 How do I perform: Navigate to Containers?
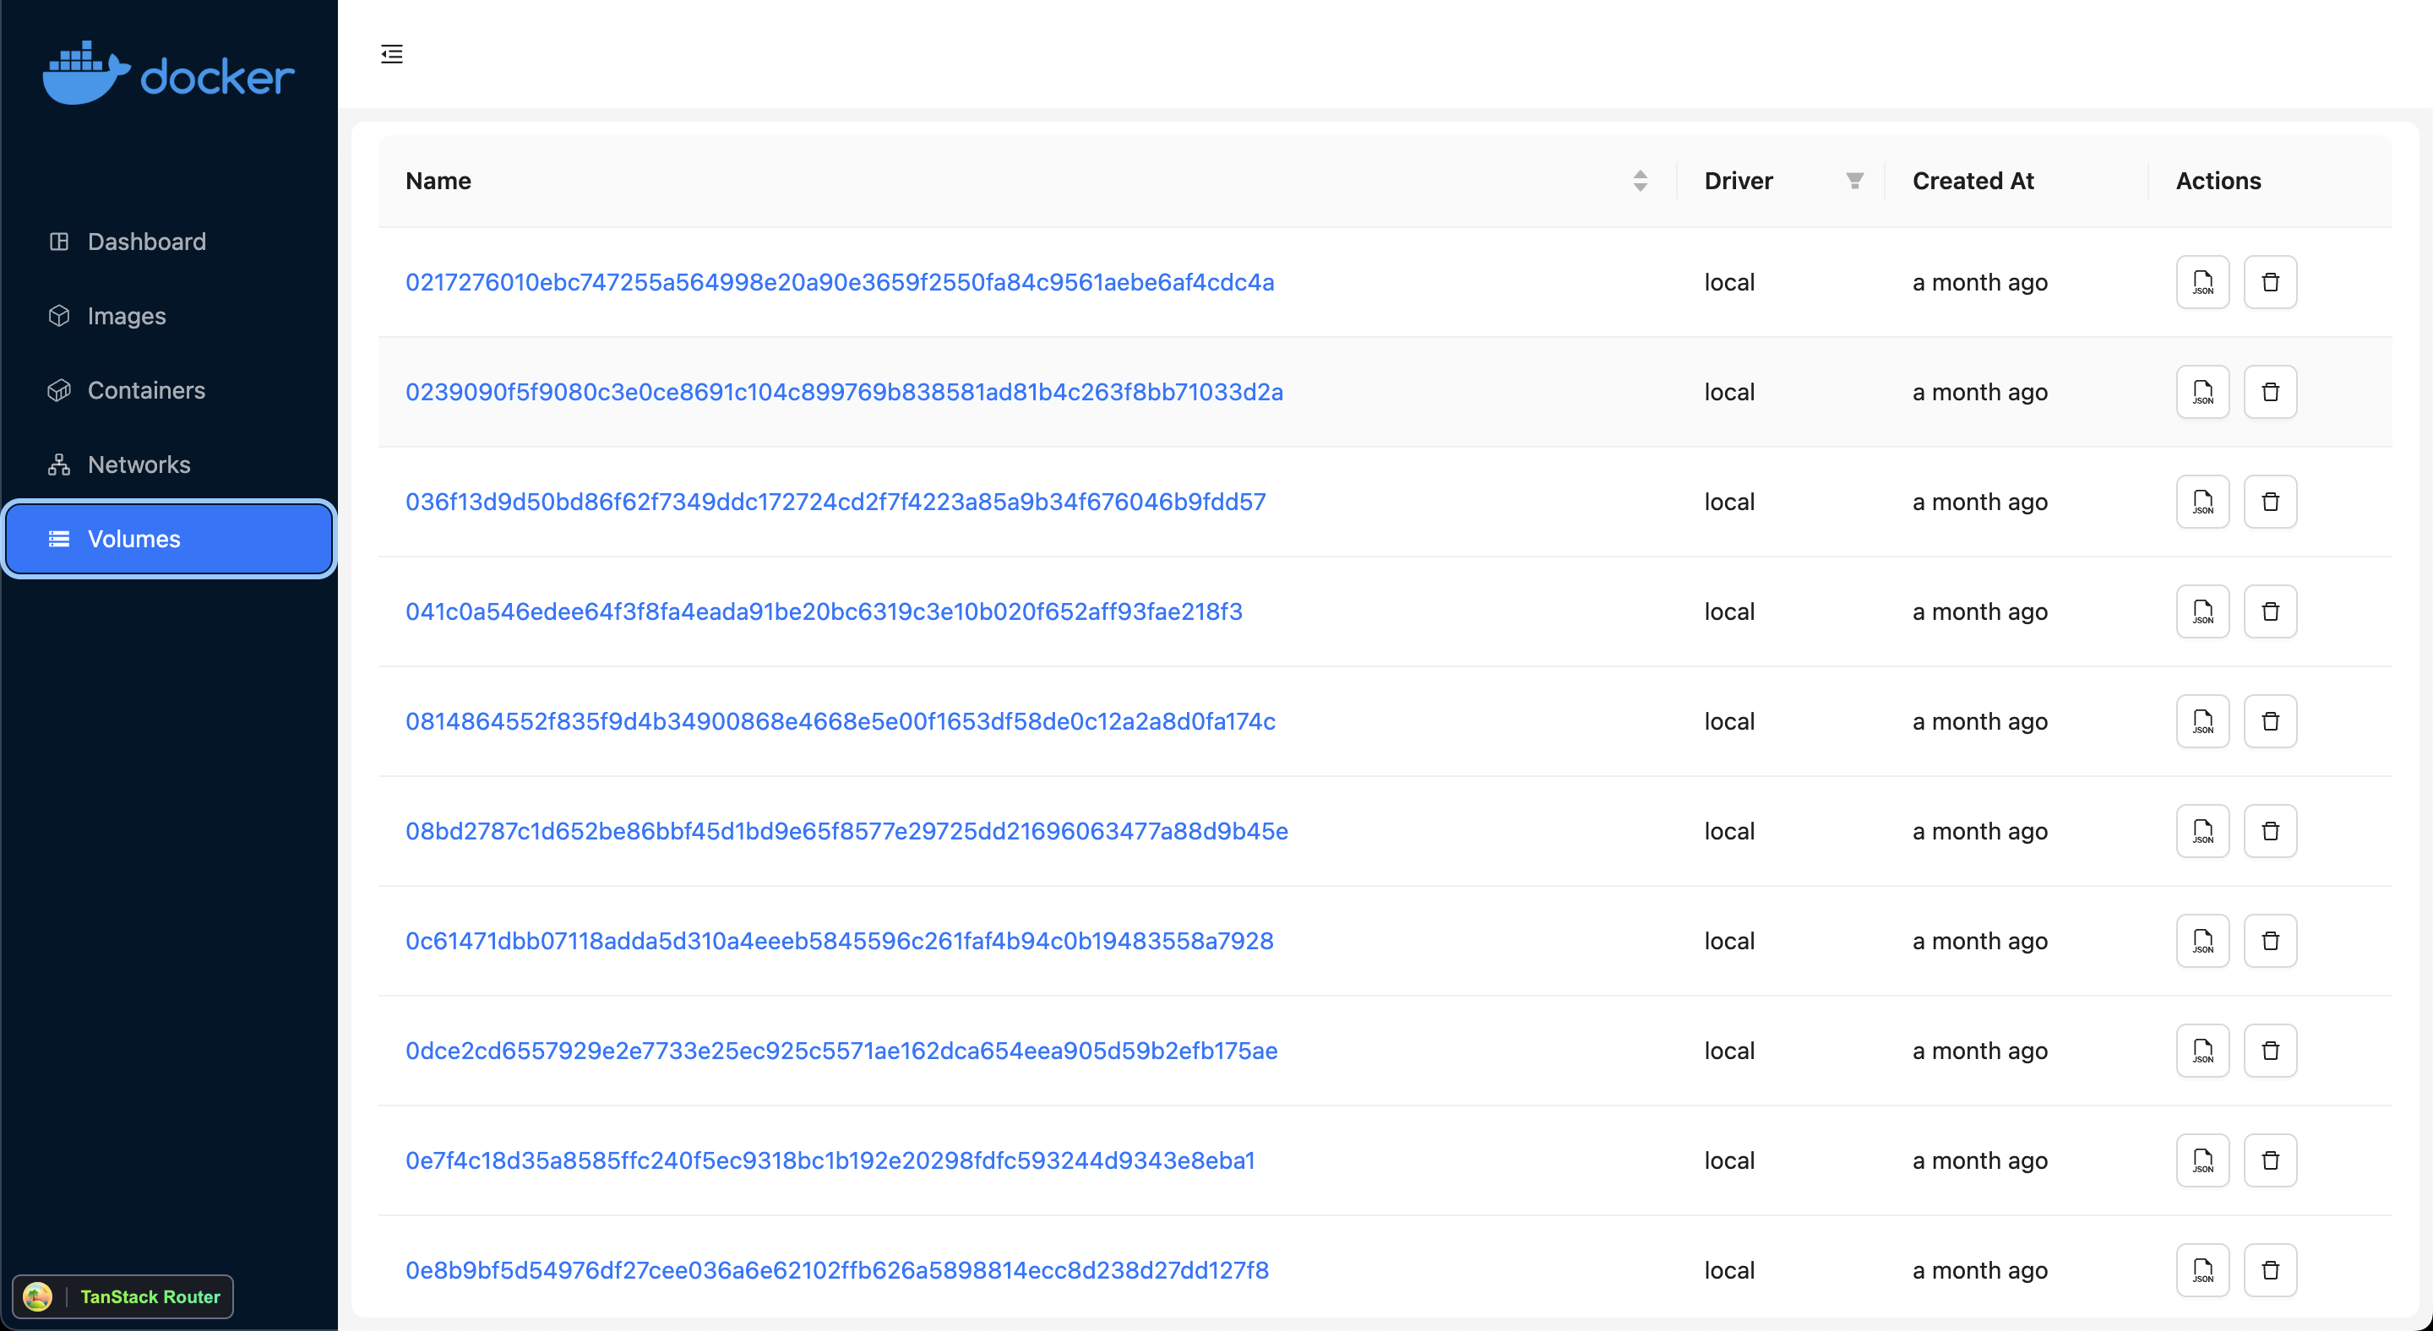146,390
